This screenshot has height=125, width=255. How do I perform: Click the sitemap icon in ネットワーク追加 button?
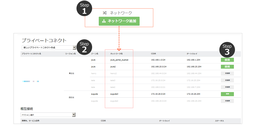[104, 21]
